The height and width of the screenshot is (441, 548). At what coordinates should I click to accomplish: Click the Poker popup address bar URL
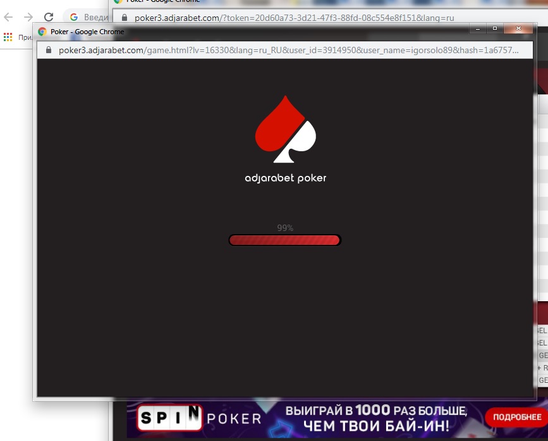[288, 50]
